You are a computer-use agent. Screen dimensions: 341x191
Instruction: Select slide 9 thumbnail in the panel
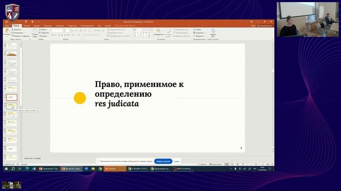12,106
